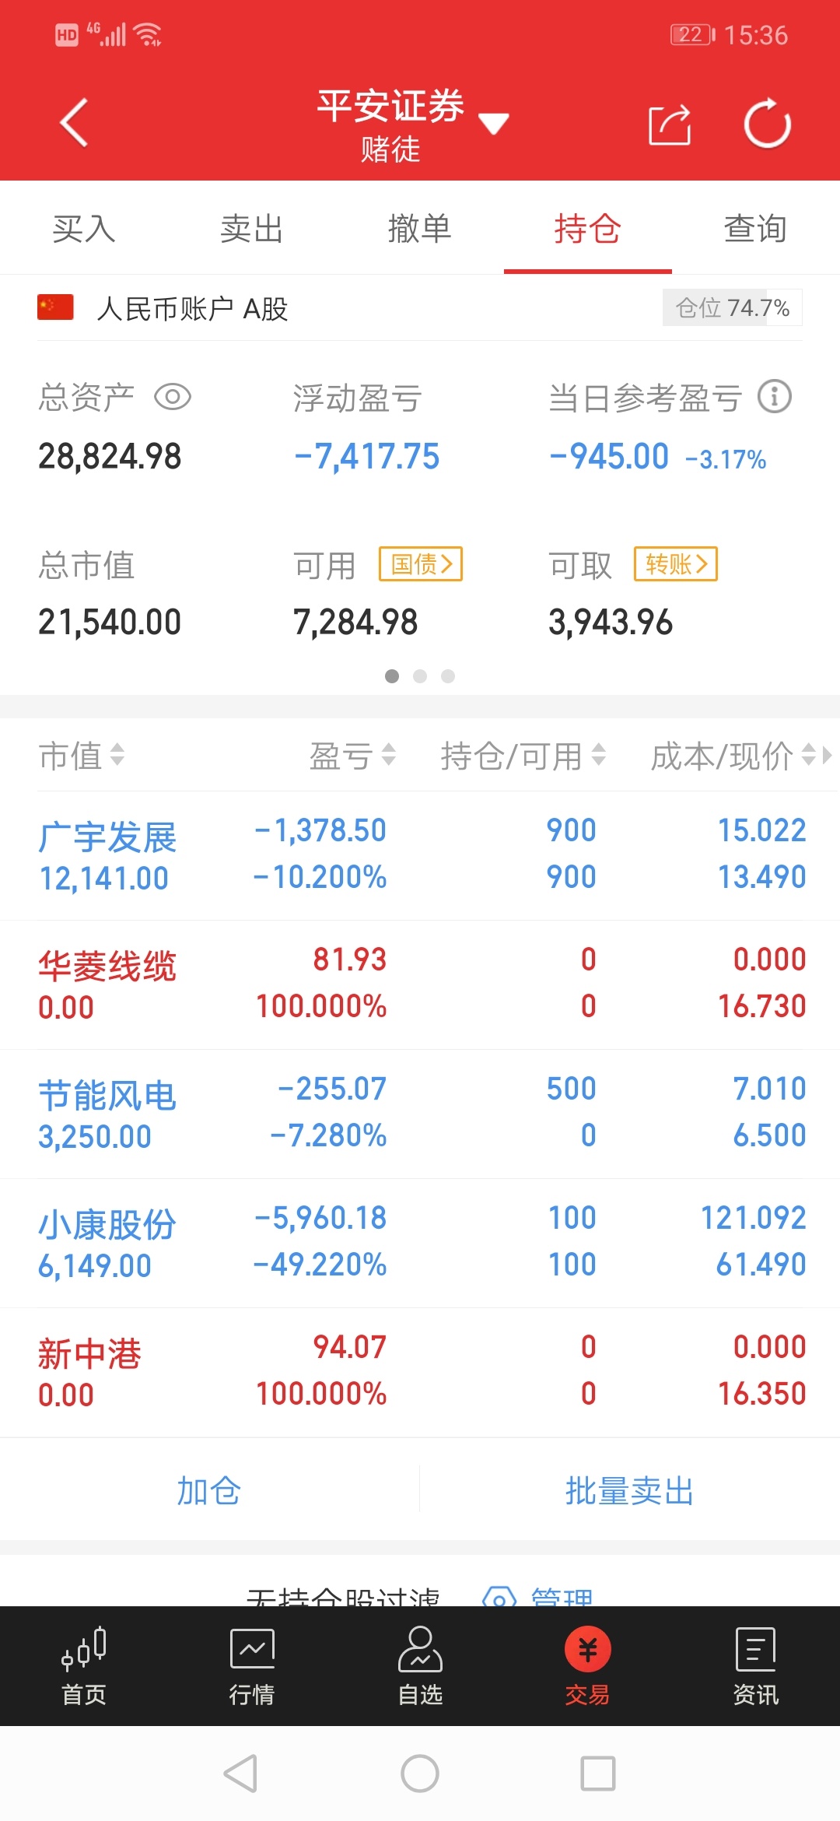Viewport: 840px width, 1821px height.
Task: Switch to the 查询 tab
Action: (755, 229)
